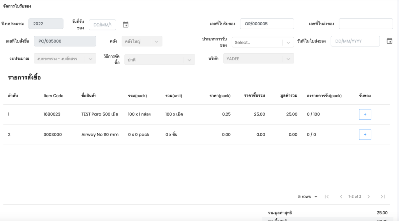Click the empty delivery note number field

click(x=365, y=24)
